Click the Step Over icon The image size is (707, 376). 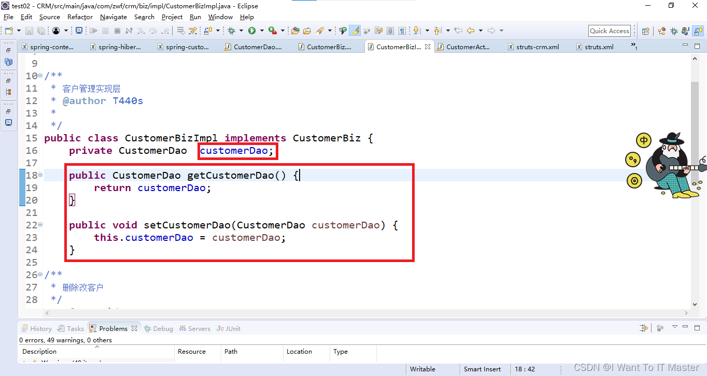click(153, 31)
